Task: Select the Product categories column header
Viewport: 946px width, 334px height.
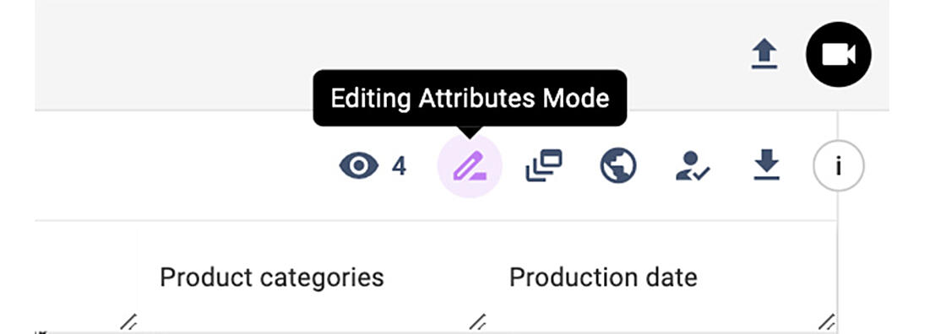Action: pyautogui.click(x=271, y=277)
